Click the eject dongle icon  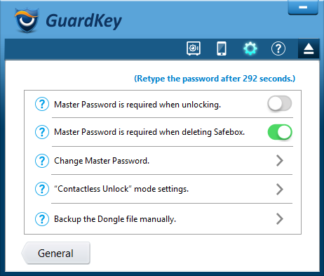(x=309, y=48)
